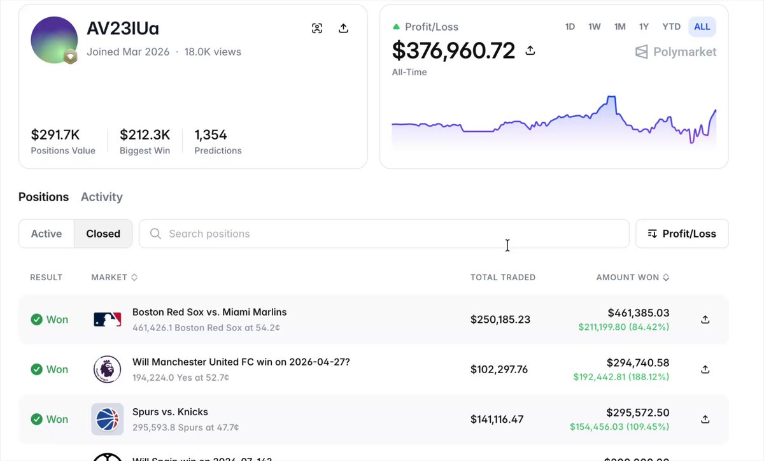The image size is (764, 461).
Task: Select the 1W time range
Action: click(x=595, y=27)
